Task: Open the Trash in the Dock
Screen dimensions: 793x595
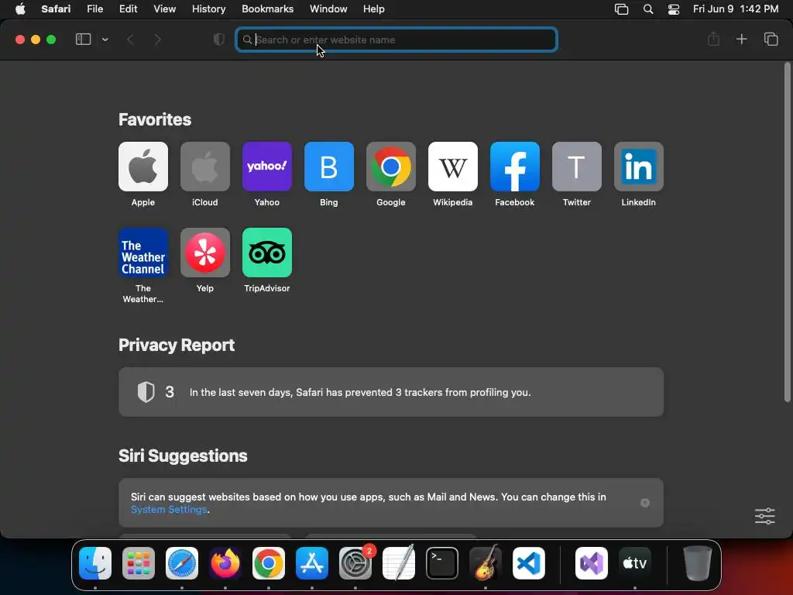Action: coord(698,563)
